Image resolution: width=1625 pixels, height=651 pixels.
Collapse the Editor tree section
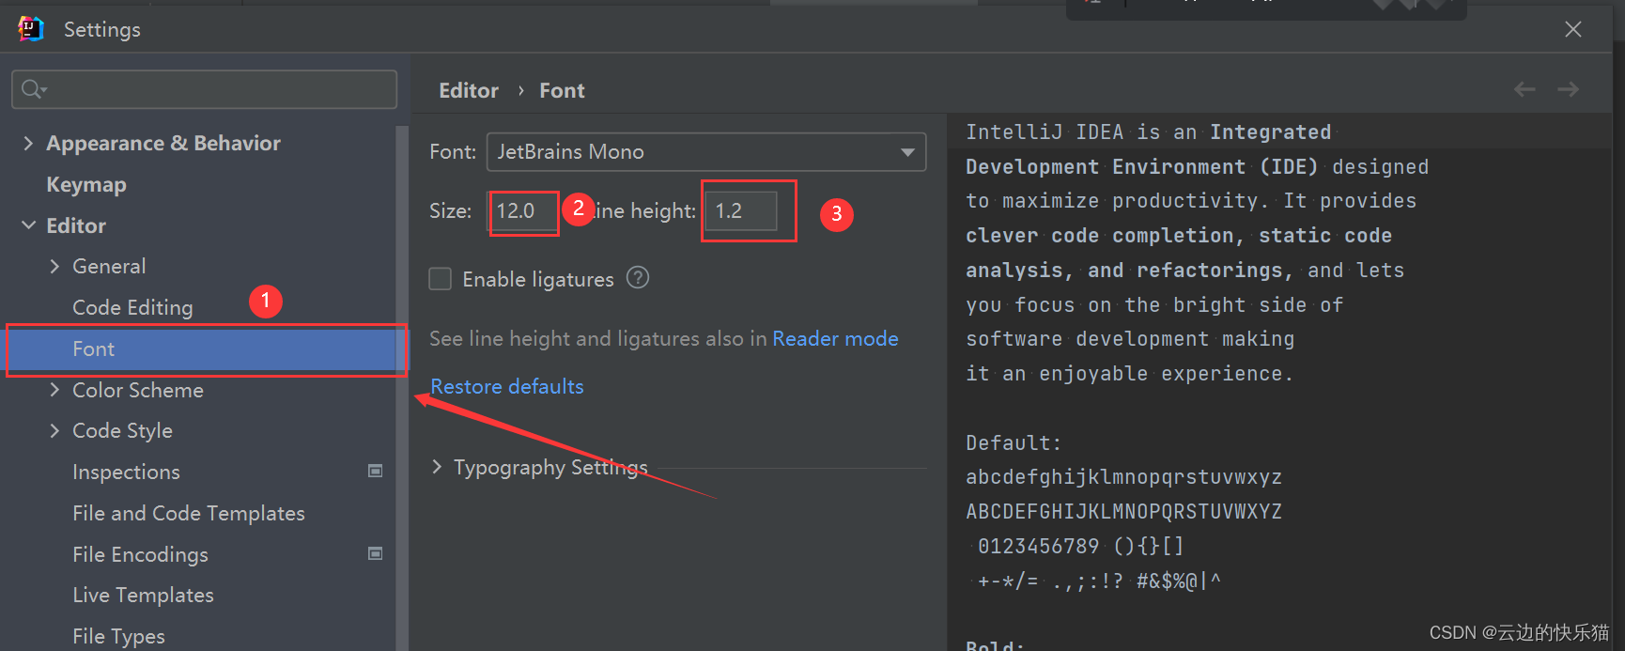[28, 225]
